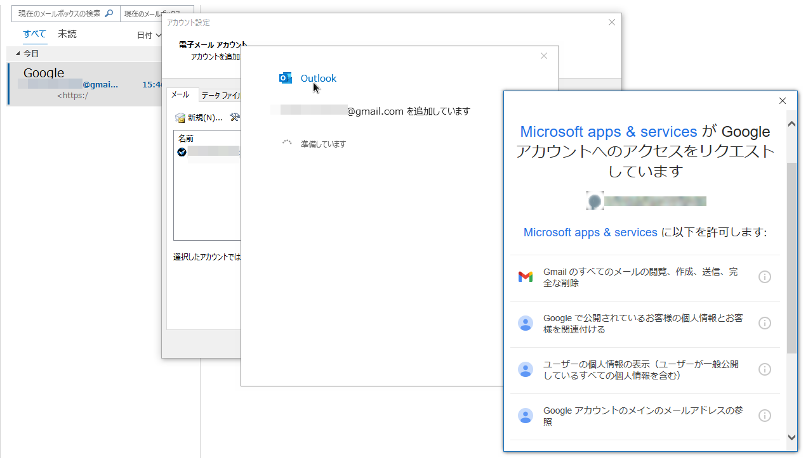The height and width of the screenshot is (458, 808).
Task: Switch to the メール tab in account settings
Action: tap(180, 94)
